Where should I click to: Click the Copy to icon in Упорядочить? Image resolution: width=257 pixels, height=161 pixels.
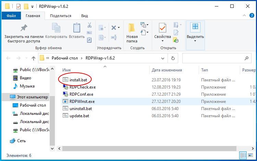click(101, 38)
